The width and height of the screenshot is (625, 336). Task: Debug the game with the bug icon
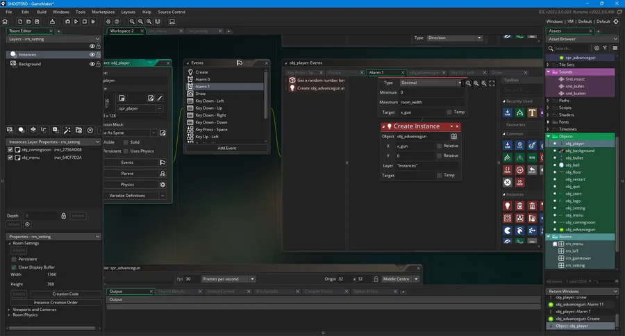pyautogui.click(x=67, y=22)
